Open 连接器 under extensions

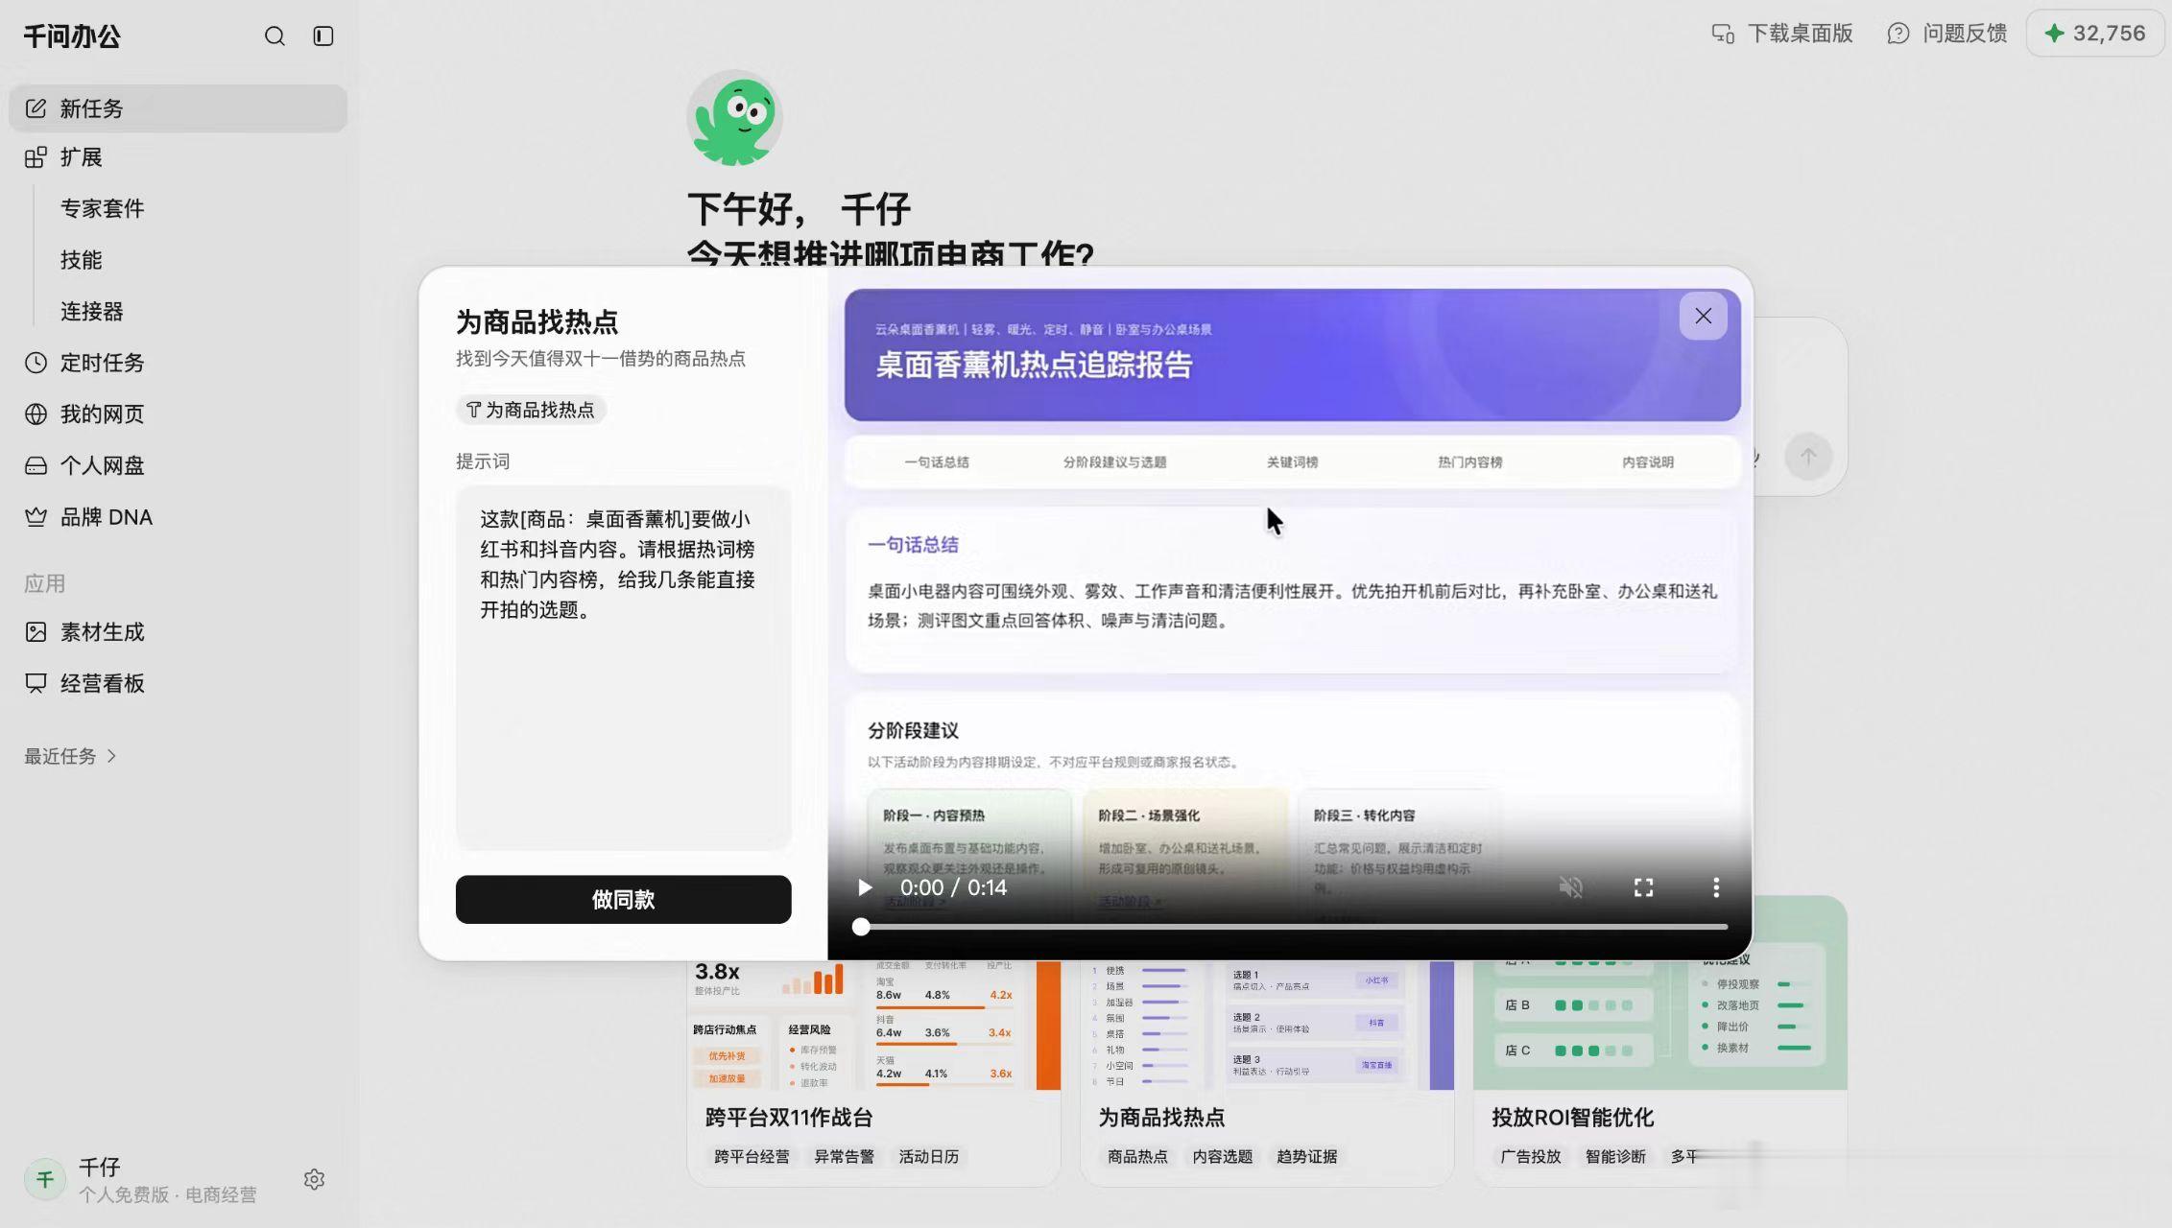coord(91,311)
